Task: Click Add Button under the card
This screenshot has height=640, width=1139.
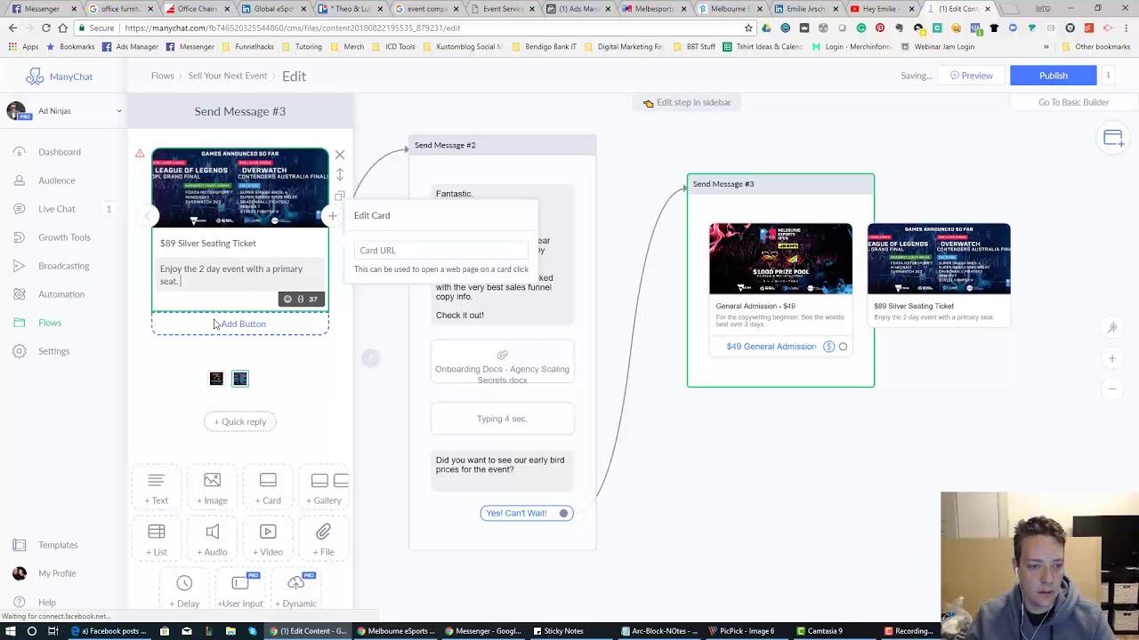Action: [x=240, y=324]
